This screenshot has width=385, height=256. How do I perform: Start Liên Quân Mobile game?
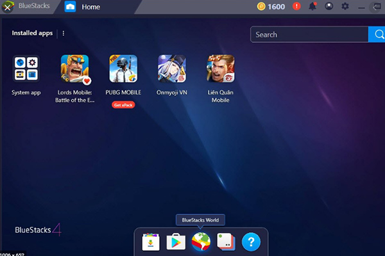[x=221, y=68]
